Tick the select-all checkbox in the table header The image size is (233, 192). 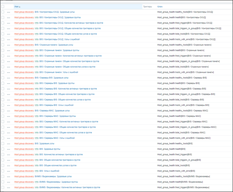[x=3, y=6]
